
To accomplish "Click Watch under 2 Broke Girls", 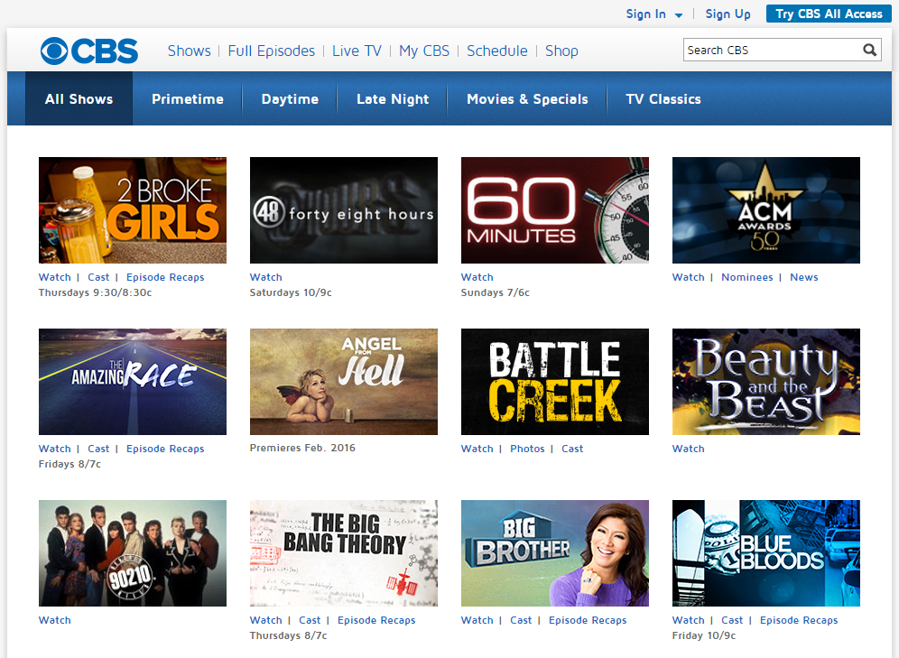I will (54, 277).
